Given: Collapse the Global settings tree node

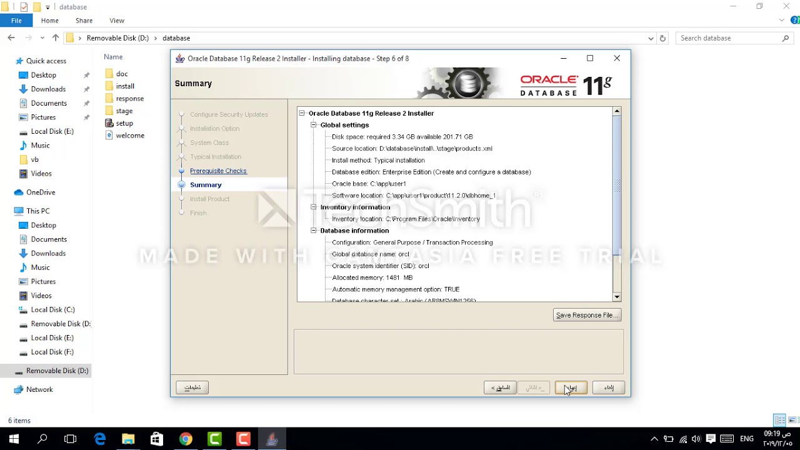Looking at the screenshot, I should click(x=314, y=125).
